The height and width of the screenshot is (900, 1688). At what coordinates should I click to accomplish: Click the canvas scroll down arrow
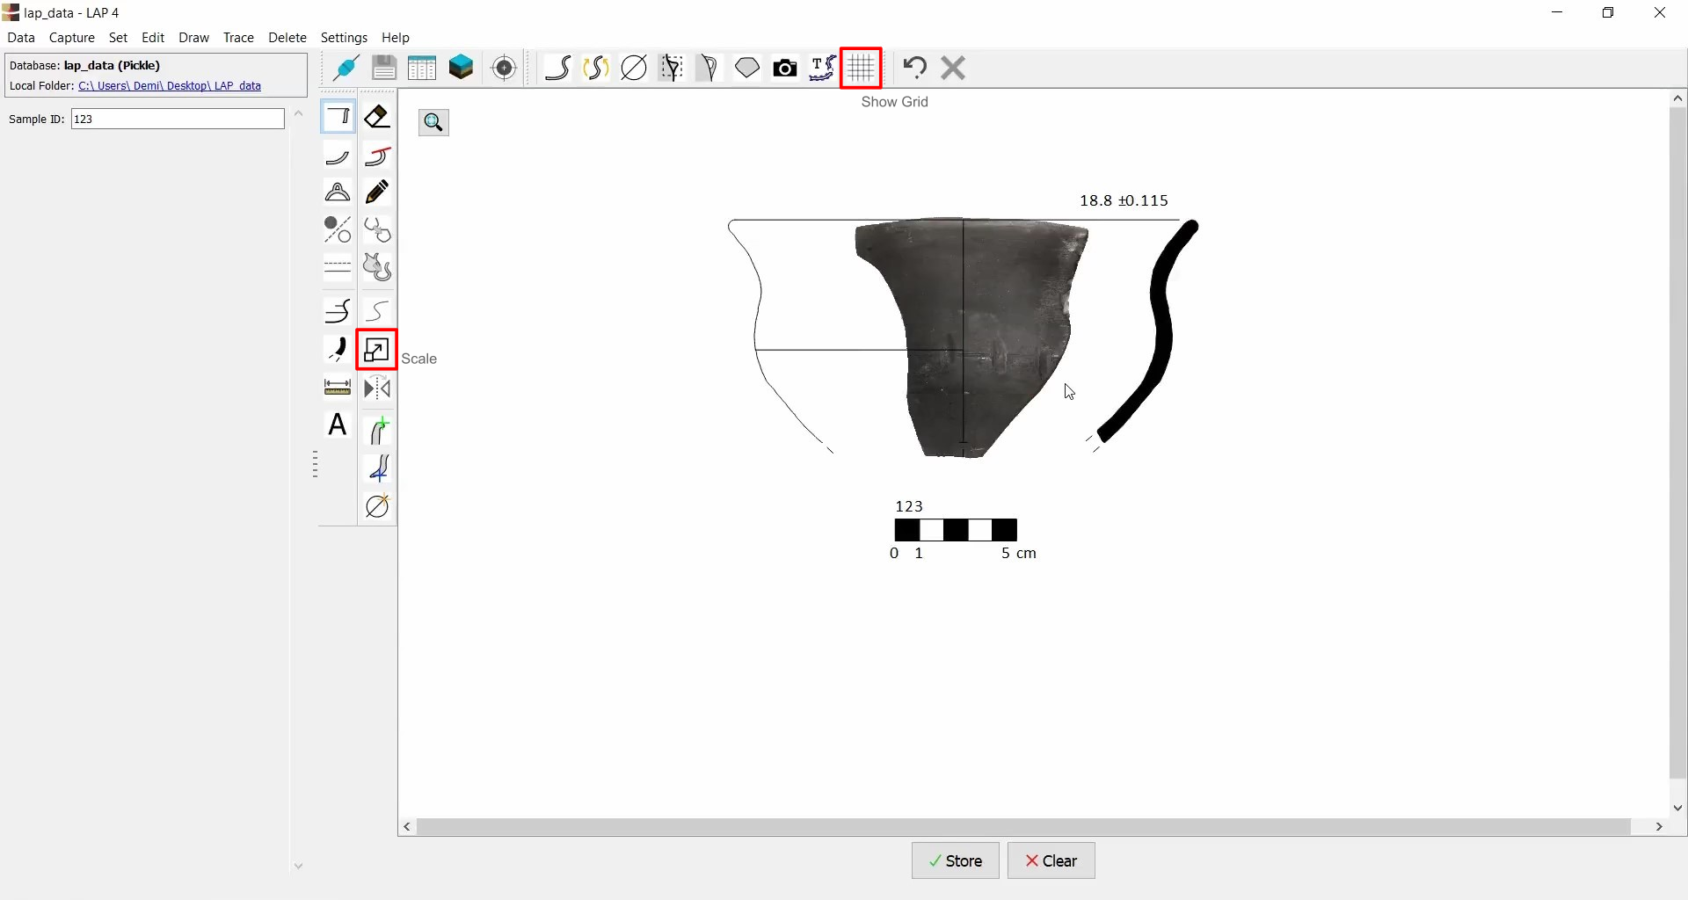pyautogui.click(x=1678, y=808)
